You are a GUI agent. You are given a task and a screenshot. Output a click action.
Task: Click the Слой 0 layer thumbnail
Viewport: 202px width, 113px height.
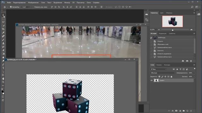[156, 80]
